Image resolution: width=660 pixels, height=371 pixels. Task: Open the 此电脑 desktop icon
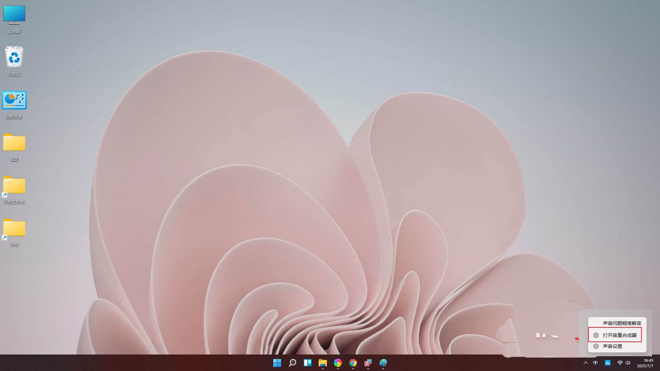point(14,20)
